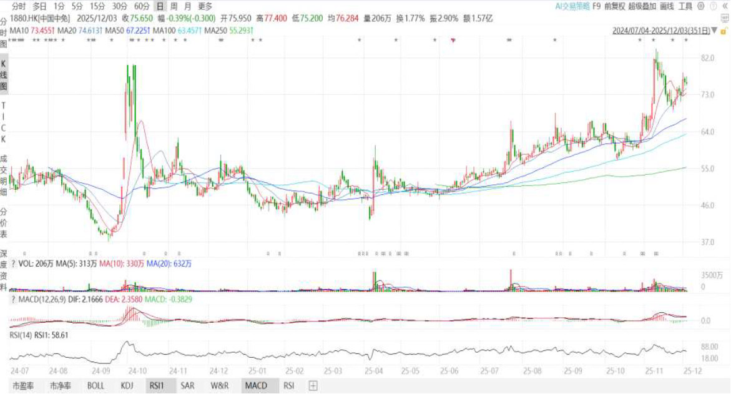Toggle the RSI1 indicator panel
The image size is (731, 394).
(157, 385)
